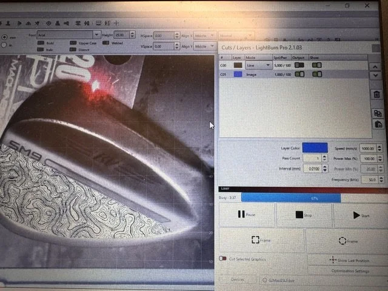Viewport: 388px width, 291px height.
Task: Click the Mode column header
Action: pyautogui.click(x=259, y=58)
